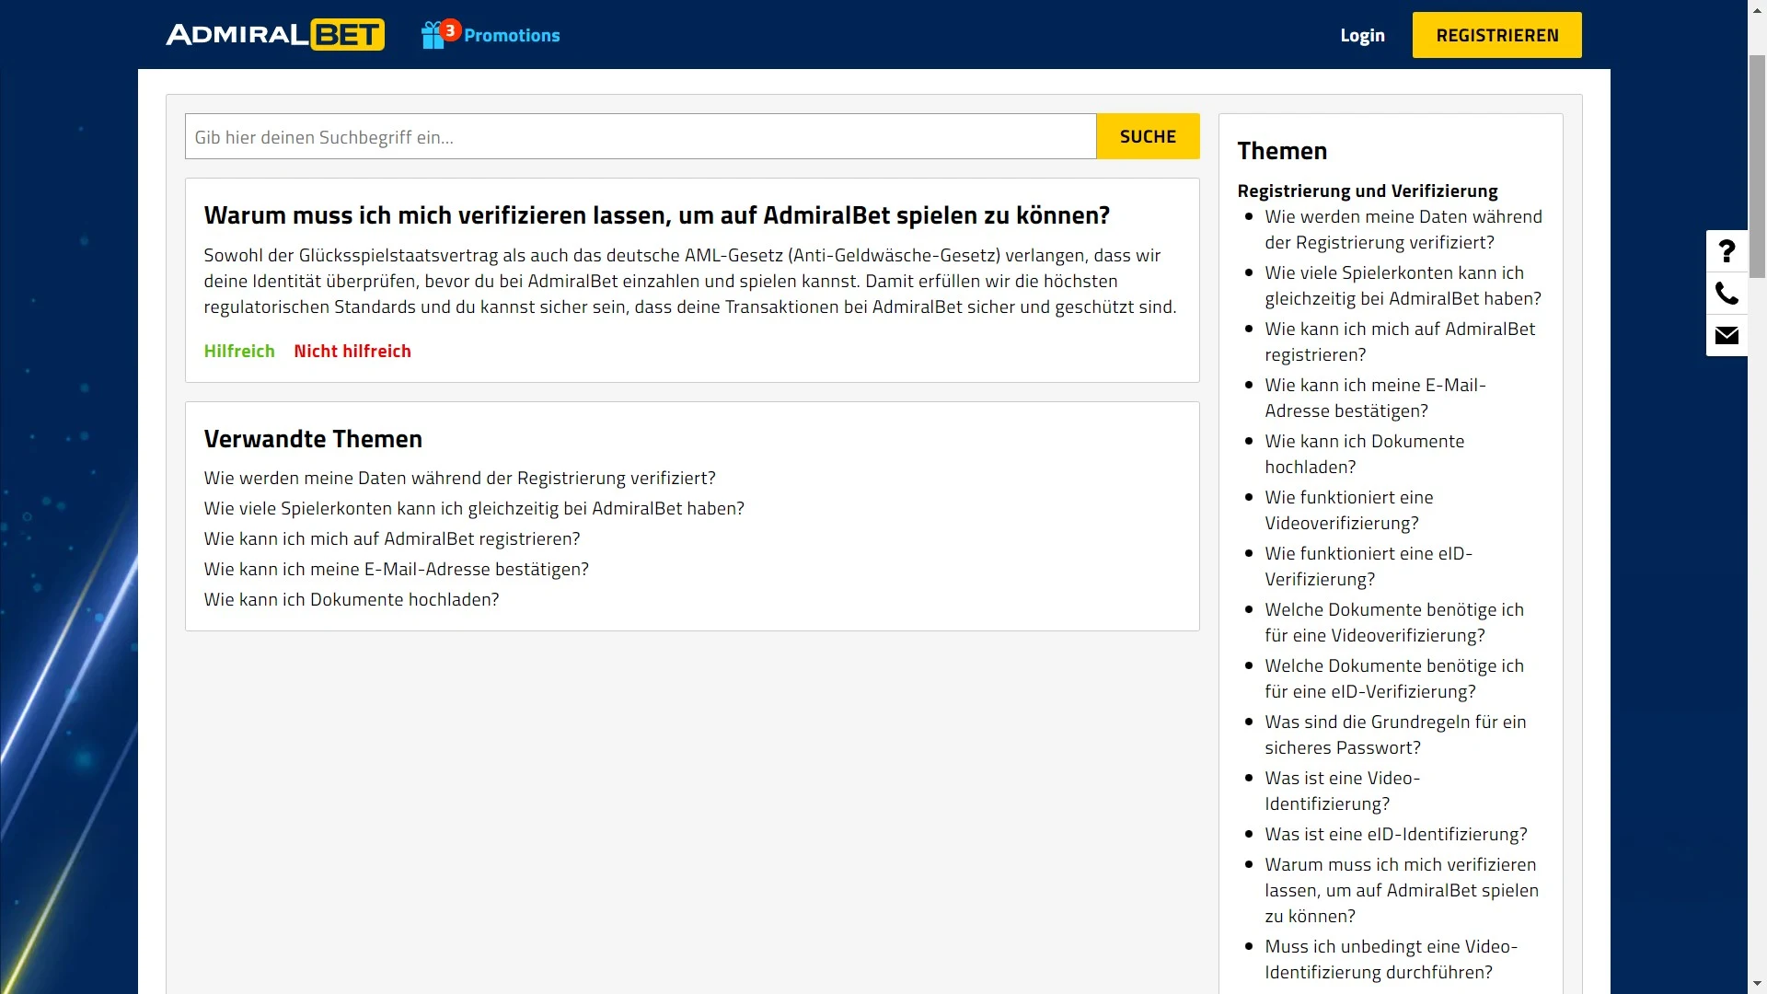Screen dimensions: 1767x994
Task: Click the Verwandte Themen heading
Action: point(313,439)
